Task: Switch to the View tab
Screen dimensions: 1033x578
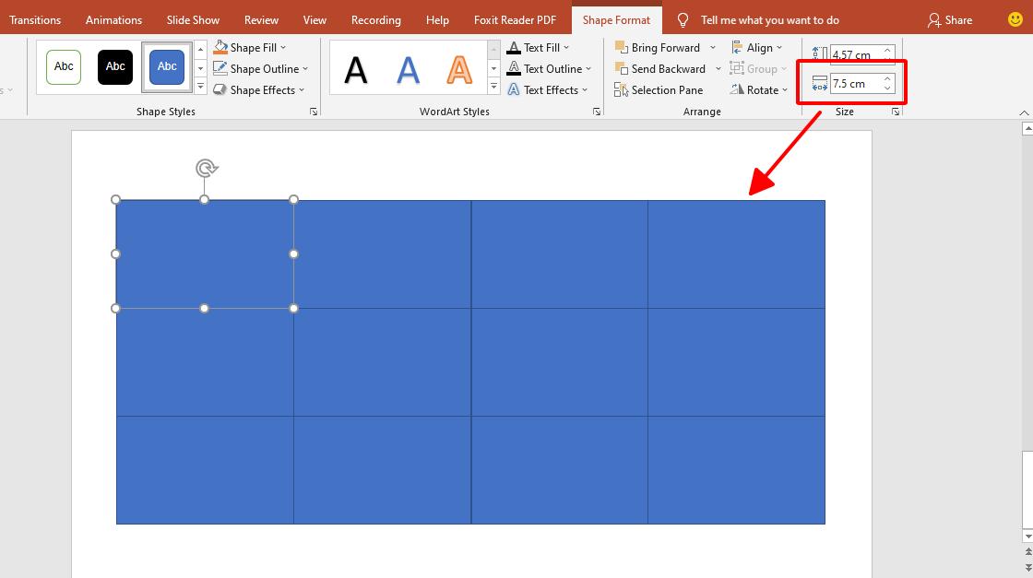Action: click(x=315, y=19)
